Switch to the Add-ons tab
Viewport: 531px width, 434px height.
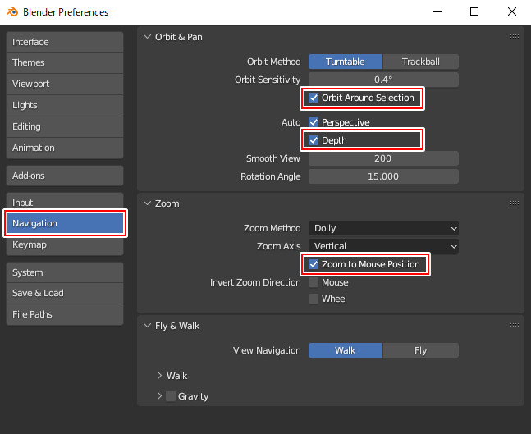[65, 176]
